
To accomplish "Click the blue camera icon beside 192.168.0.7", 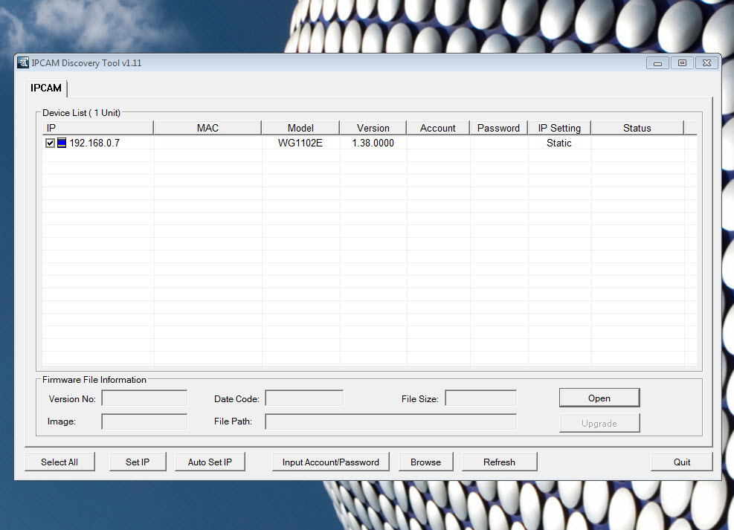I will [x=61, y=143].
